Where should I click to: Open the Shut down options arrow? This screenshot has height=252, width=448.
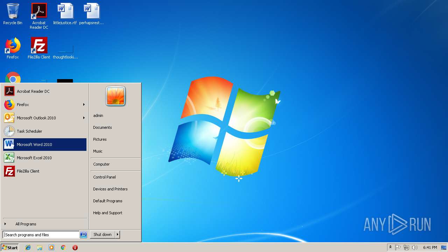(118, 234)
